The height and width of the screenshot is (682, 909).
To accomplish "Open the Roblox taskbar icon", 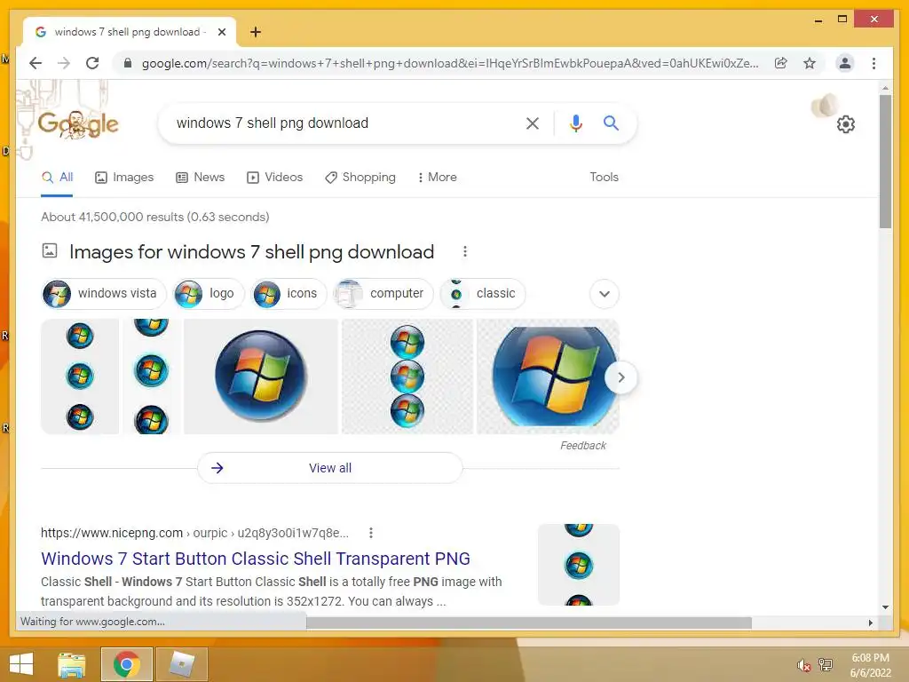I will [182, 664].
